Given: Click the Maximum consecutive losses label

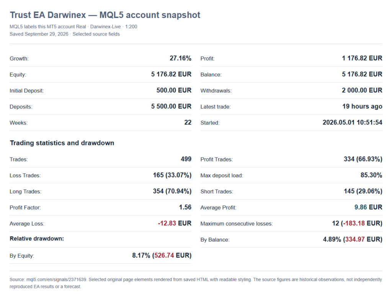Looking at the screenshot, I should click(237, 223).
